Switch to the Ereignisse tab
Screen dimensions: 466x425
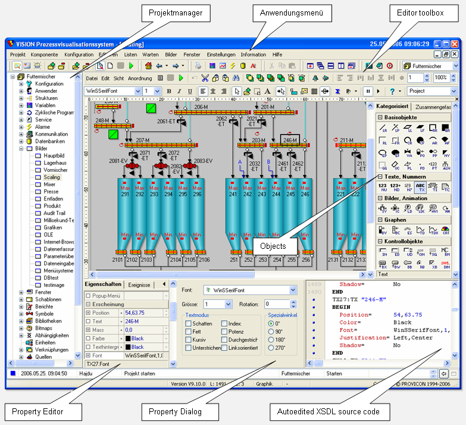click(139, 285)
